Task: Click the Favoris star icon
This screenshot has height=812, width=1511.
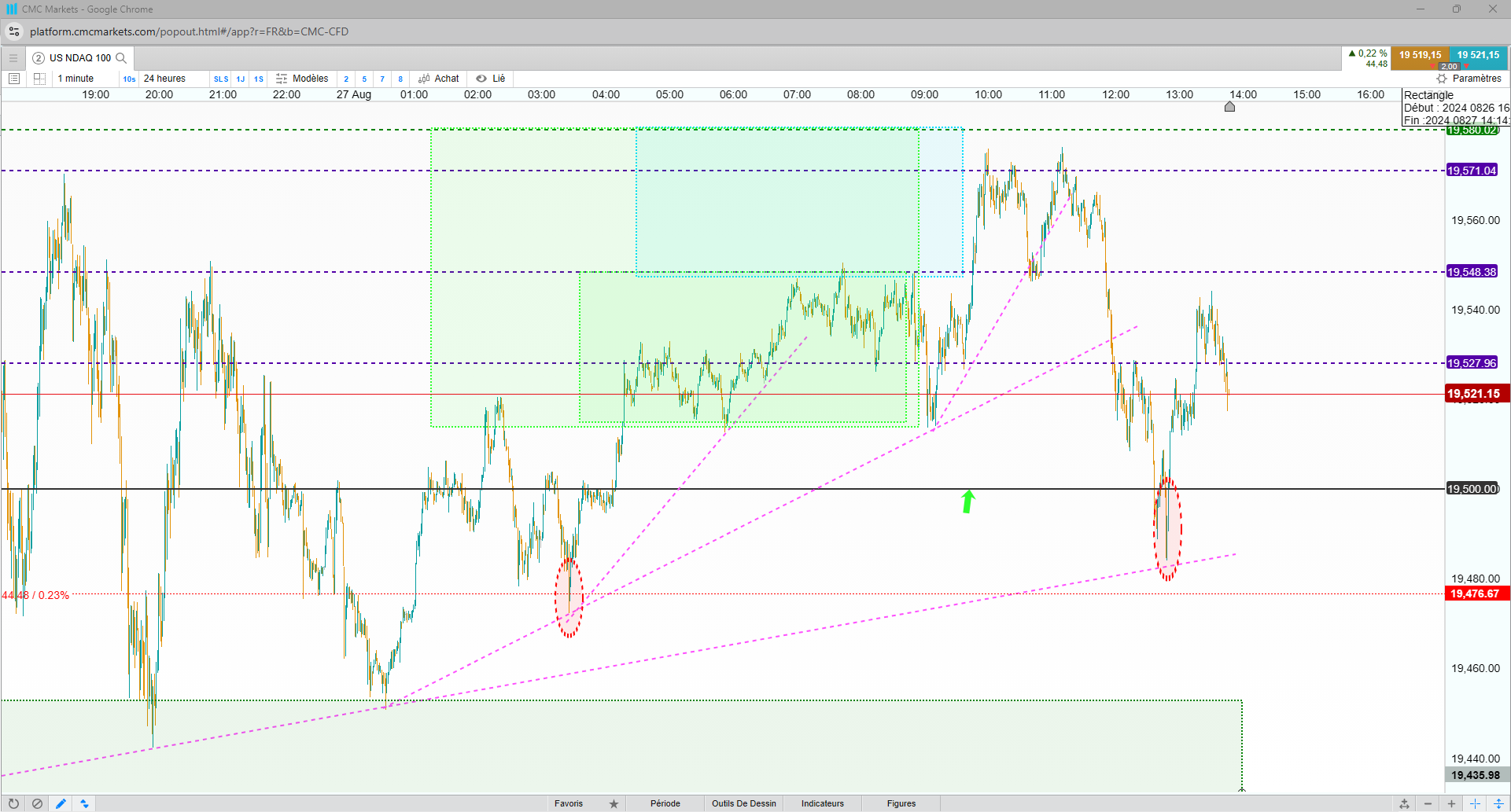Action: tap(614, 803)
